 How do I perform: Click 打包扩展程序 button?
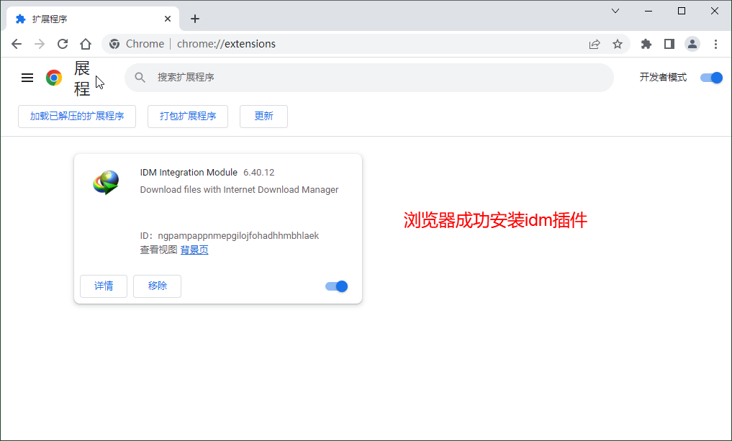[x=188, y=117]
